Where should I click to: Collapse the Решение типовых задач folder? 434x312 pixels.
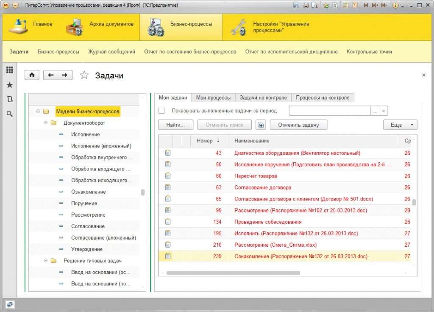[x=46, y=261]
